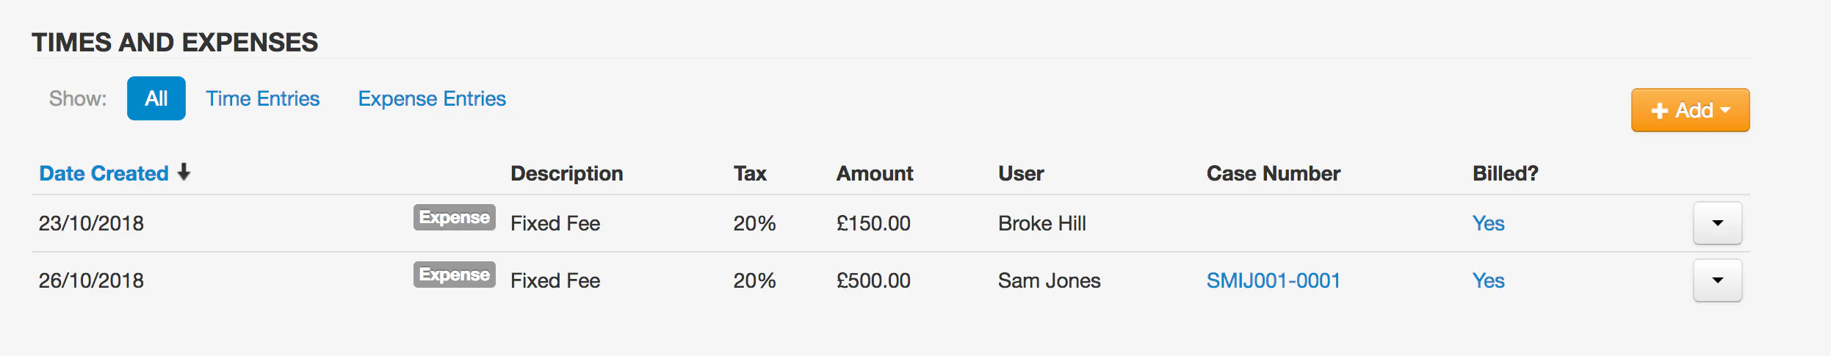Open the orange Add dropdown caret
This screenshot has width=1831, height=356.
coord(1725,110)
